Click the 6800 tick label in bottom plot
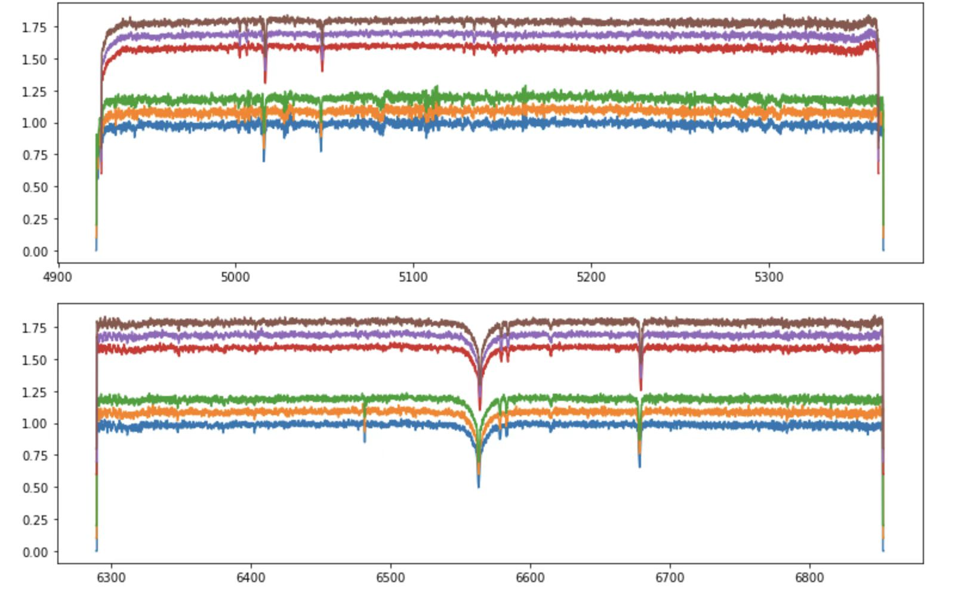 click(x=809, y=578)
